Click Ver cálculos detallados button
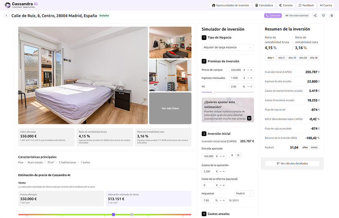This screenshot has width=339, height=218. point(292,163)
